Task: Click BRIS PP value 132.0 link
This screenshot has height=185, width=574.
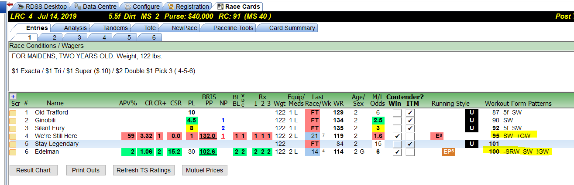Action: tap(208, 136)
